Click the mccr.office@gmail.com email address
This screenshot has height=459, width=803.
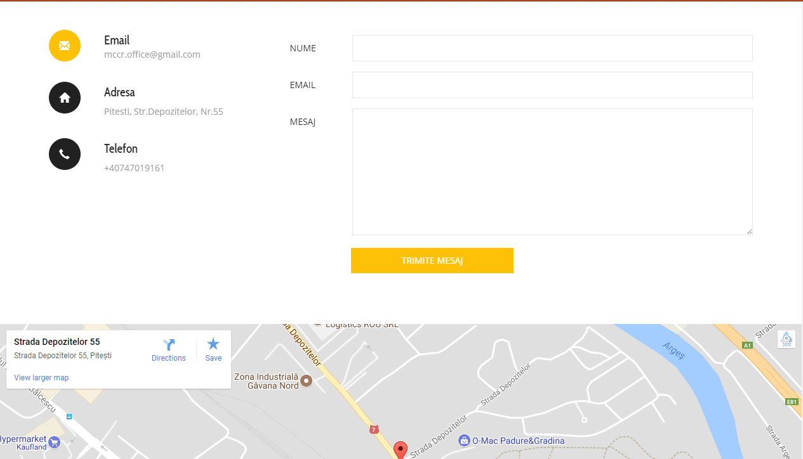point(152,55)
